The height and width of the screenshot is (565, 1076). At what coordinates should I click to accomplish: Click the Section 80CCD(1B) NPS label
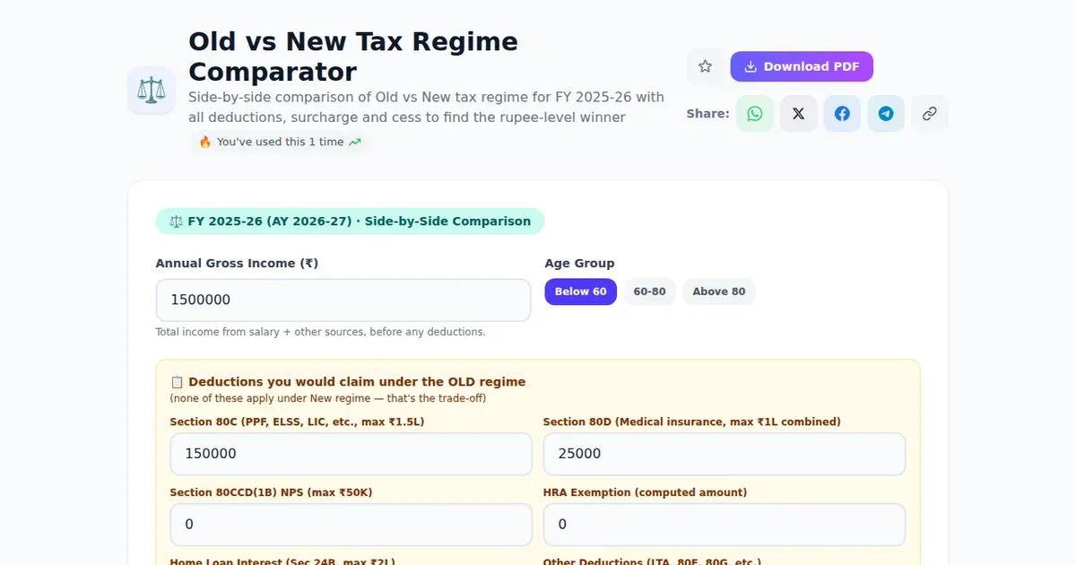point(271,492)
